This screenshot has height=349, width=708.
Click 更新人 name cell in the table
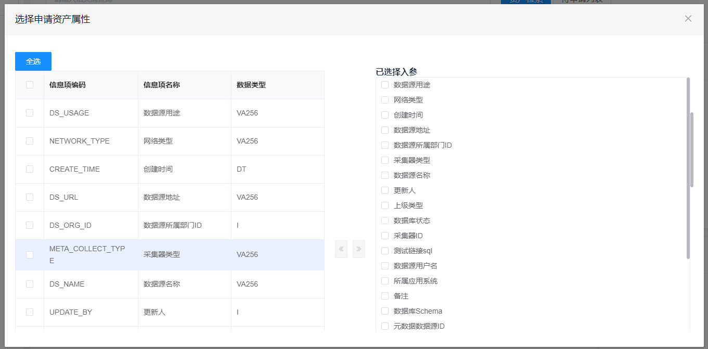(x=185, y=312)
